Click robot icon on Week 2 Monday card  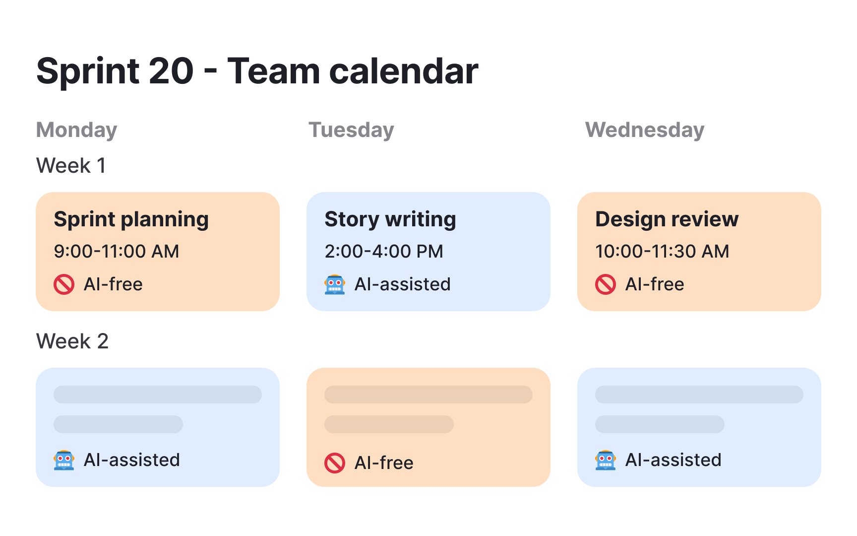64,460
